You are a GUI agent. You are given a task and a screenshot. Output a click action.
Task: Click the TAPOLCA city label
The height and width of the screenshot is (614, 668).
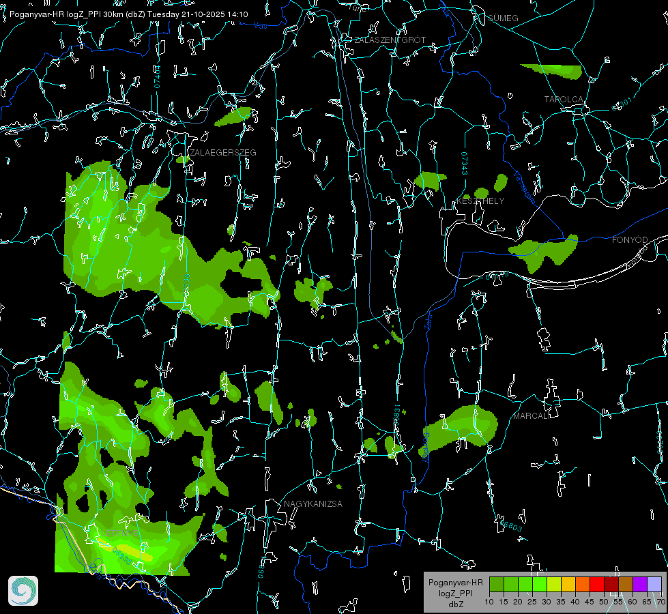point(564,100)
